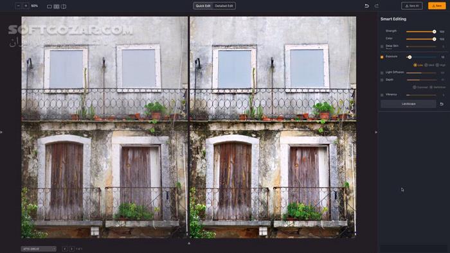Select side-by-side comparison view
This screenshot has width=450, height=253.
[57, 6]
